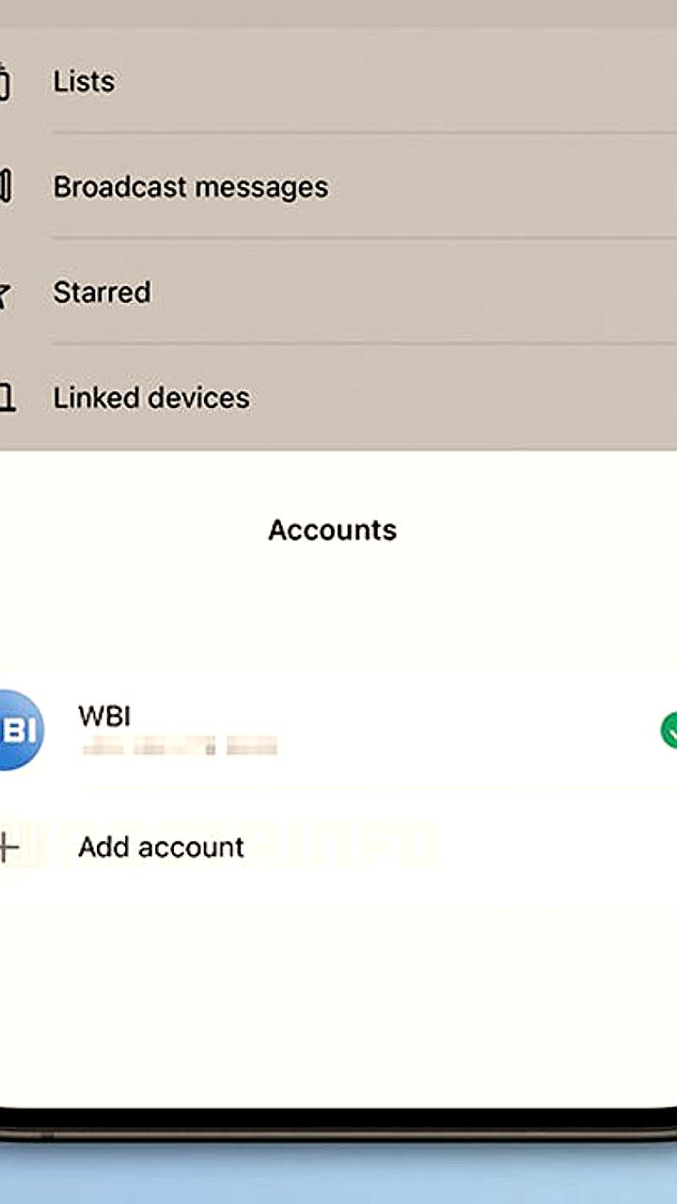Open the Lists menu entry

tap(84, 82)
